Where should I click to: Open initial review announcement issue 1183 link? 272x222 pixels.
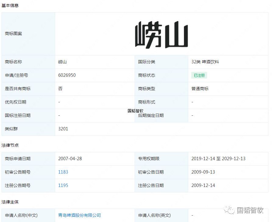(63, 172)
